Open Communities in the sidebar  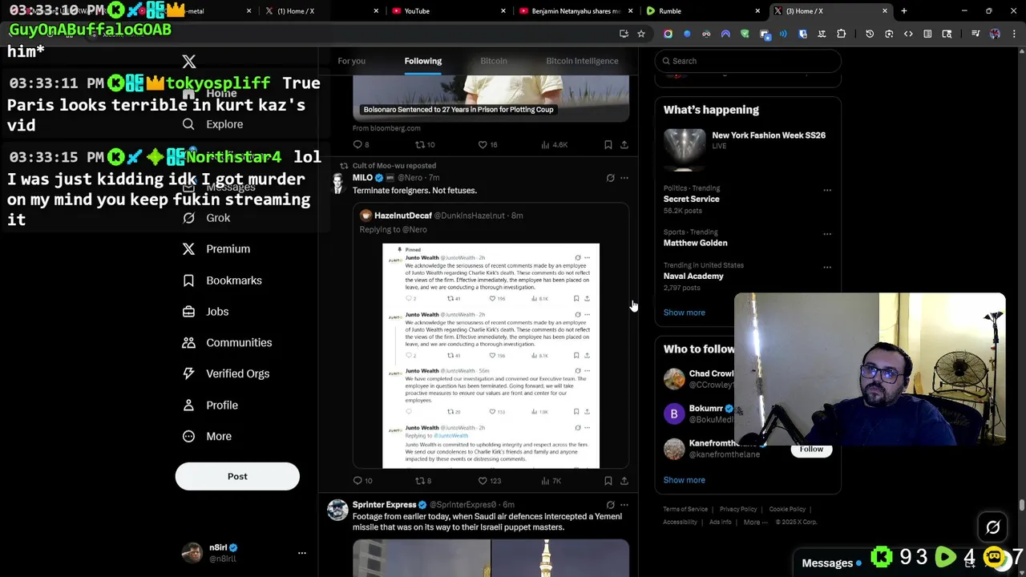(227, 343)
